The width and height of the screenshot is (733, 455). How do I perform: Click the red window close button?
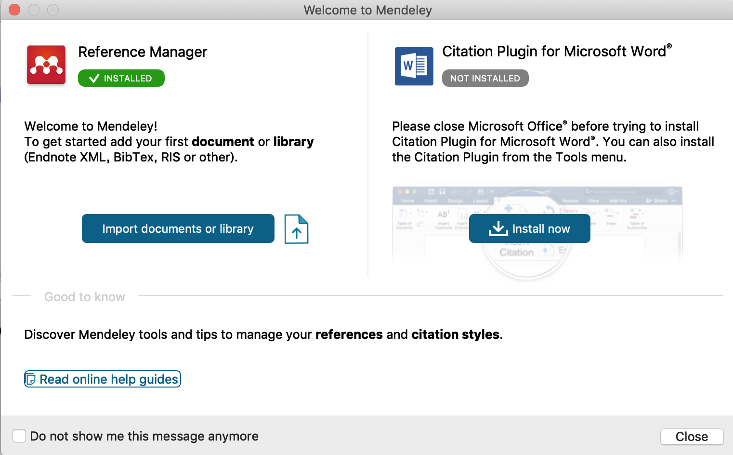[14, 10]
